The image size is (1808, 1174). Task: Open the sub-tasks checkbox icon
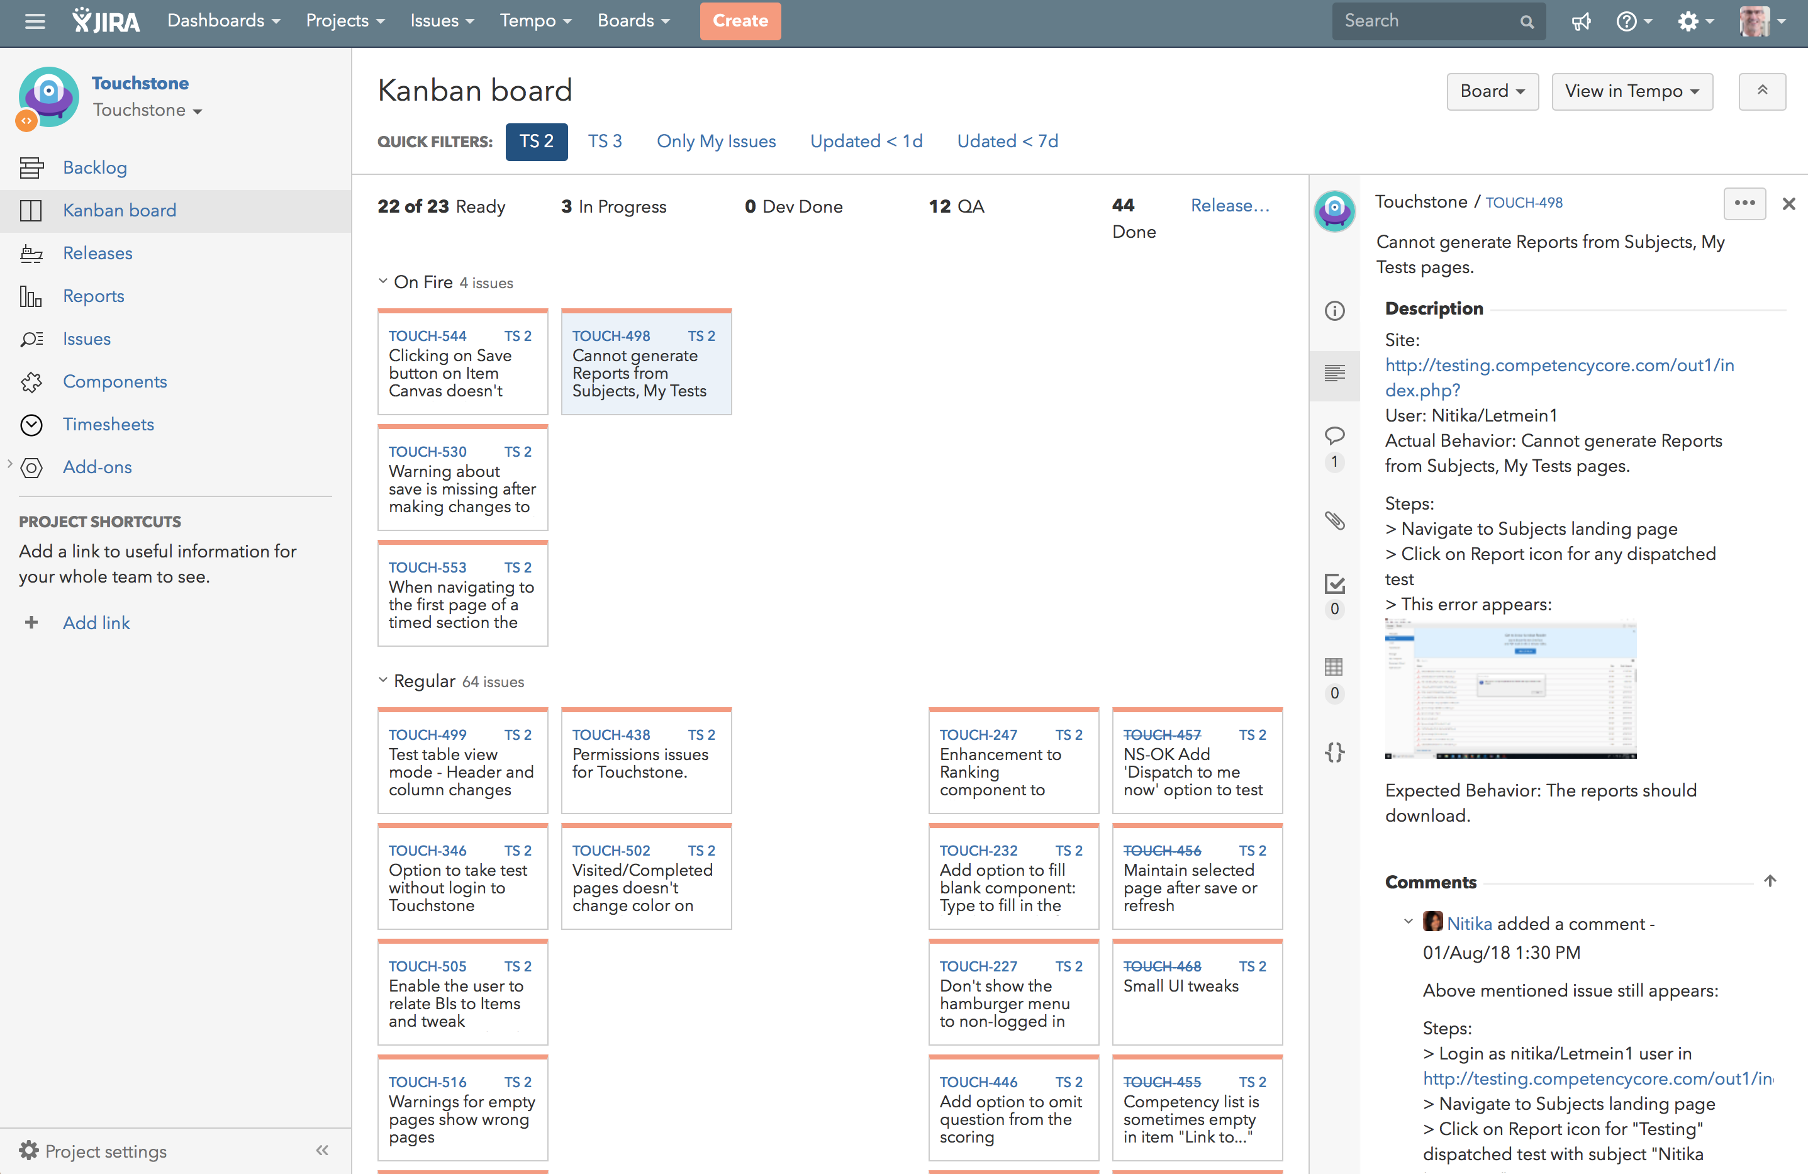pos(1334,584)
